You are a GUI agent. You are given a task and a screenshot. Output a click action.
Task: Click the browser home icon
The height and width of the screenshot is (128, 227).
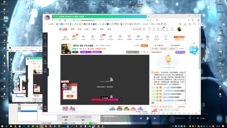coord(65,20)
